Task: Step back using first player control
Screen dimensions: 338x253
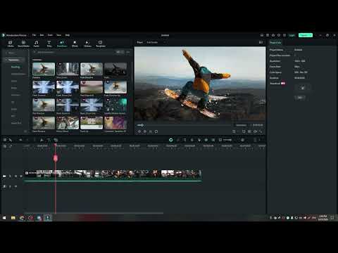Action: point(139,131)
